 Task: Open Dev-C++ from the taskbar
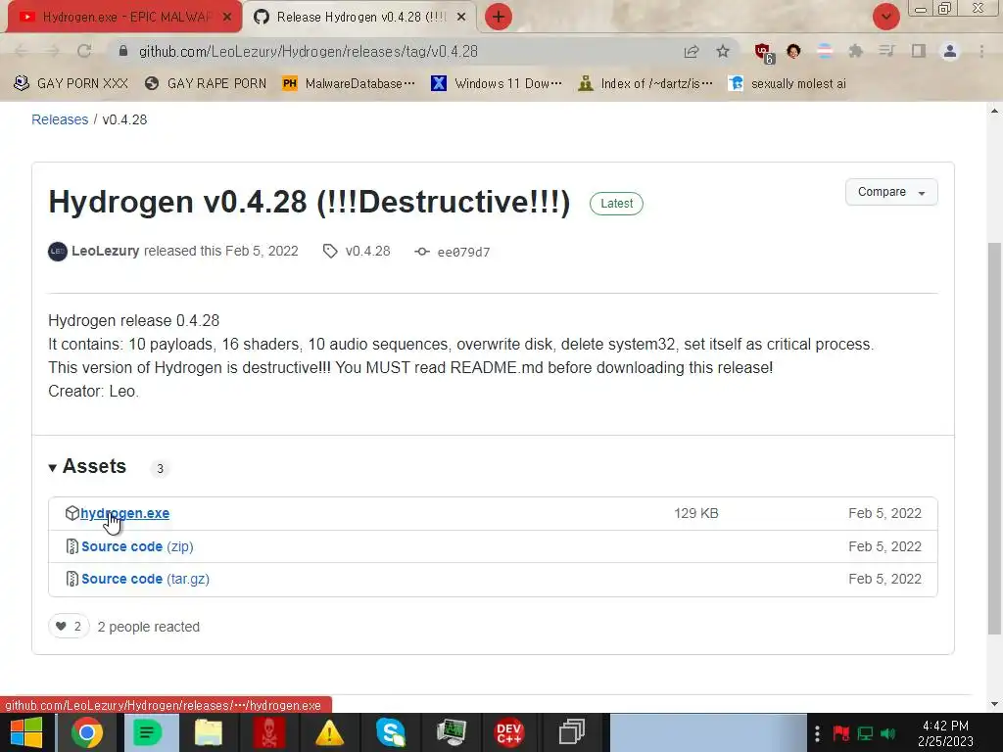(x=509, y=732)
